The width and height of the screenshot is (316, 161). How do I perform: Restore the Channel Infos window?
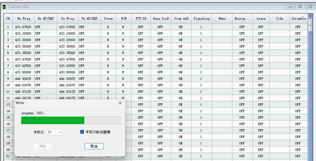point(300,6)
